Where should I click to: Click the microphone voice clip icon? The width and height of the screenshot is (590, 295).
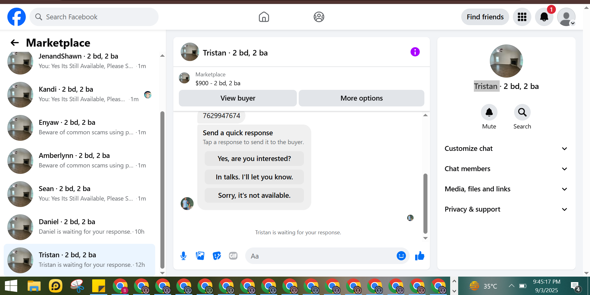(x=183, y=256)
